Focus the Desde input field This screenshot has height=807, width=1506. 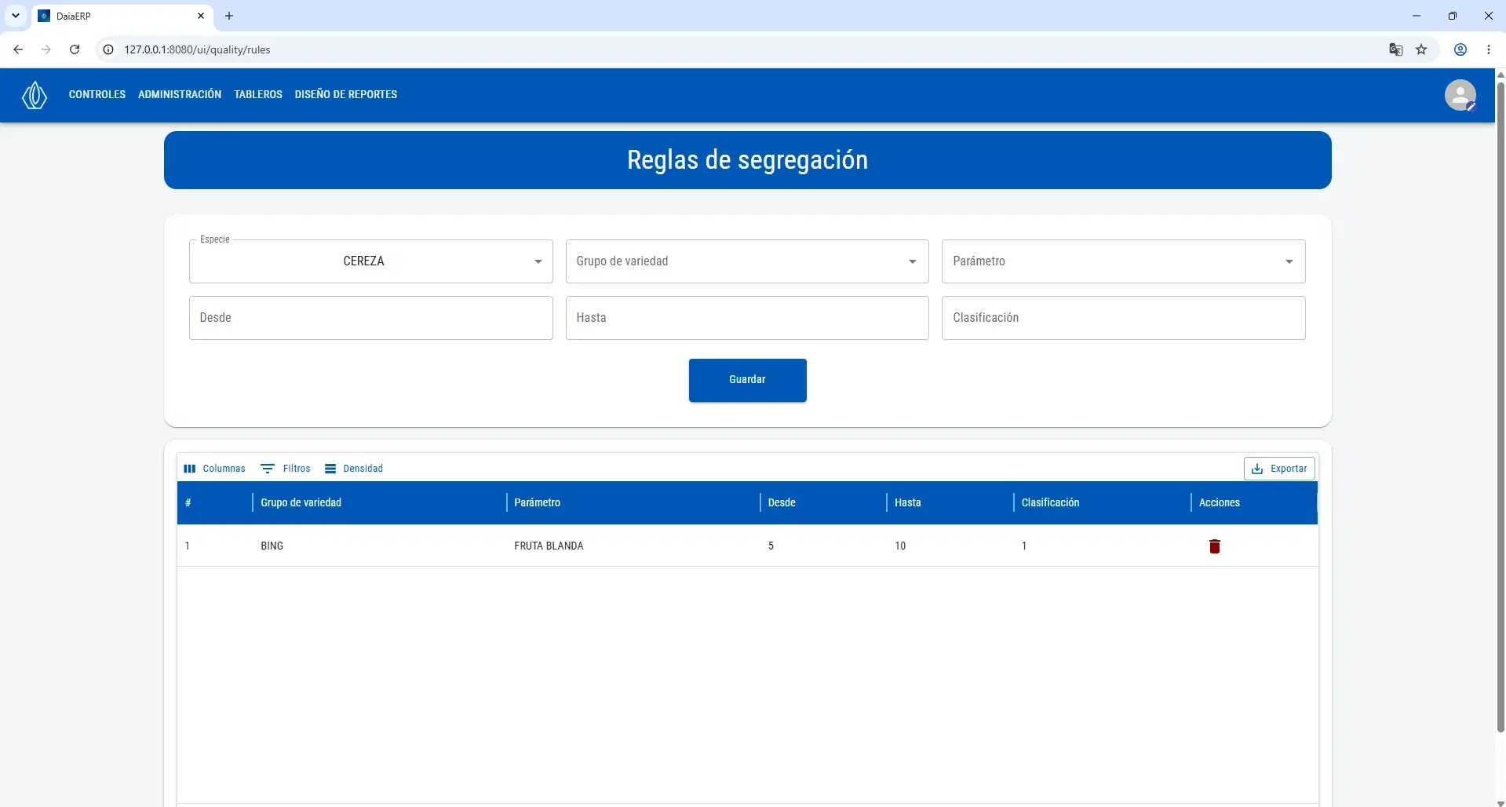click(370, 318)
